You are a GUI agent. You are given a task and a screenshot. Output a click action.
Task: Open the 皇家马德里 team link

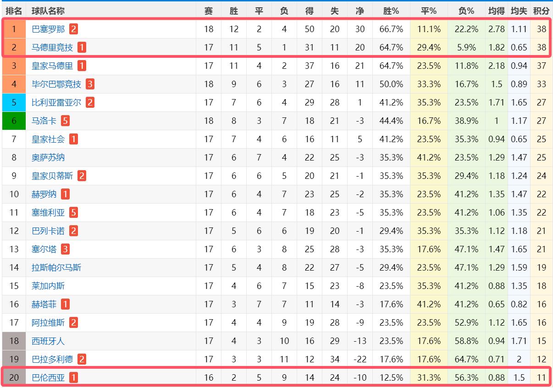[52, 66]
